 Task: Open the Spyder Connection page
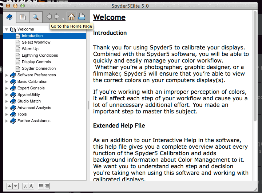coord(39,68)
